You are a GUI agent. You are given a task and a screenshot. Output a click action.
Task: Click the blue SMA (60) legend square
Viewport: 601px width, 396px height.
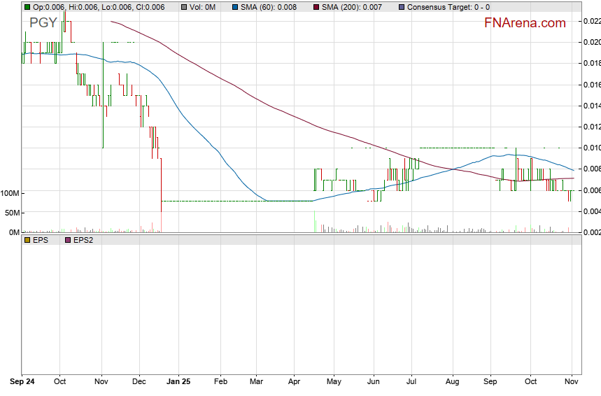[235, 7]
